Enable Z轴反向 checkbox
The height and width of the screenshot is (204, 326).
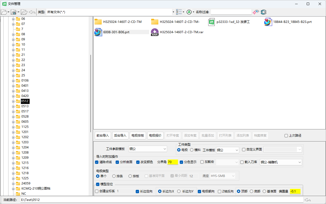pyautogui.click(x=219, y=191)
